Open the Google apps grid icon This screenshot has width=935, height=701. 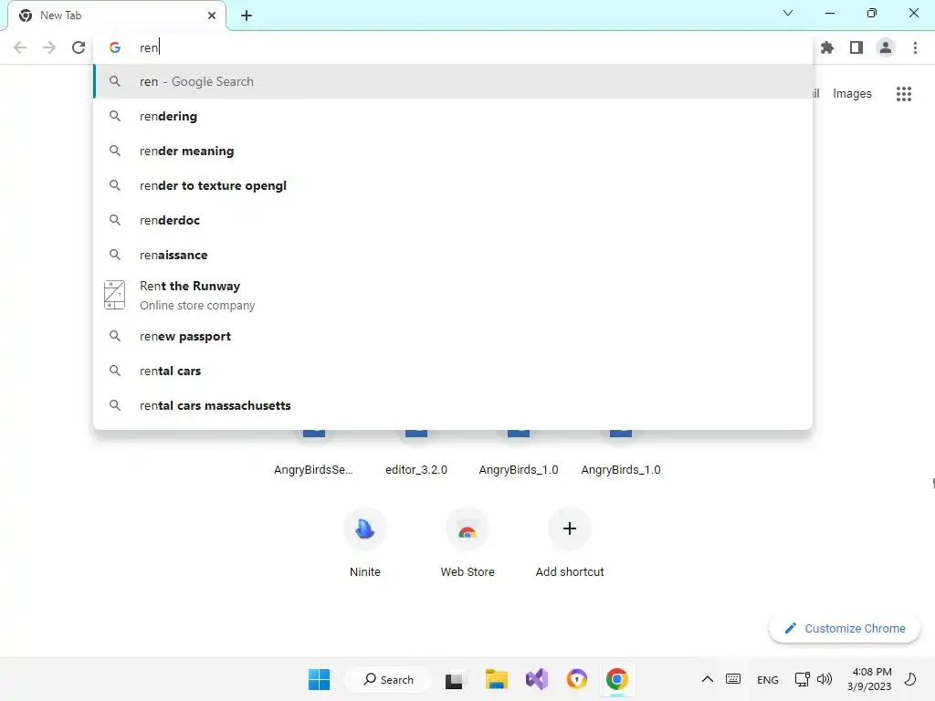(904, 94)
